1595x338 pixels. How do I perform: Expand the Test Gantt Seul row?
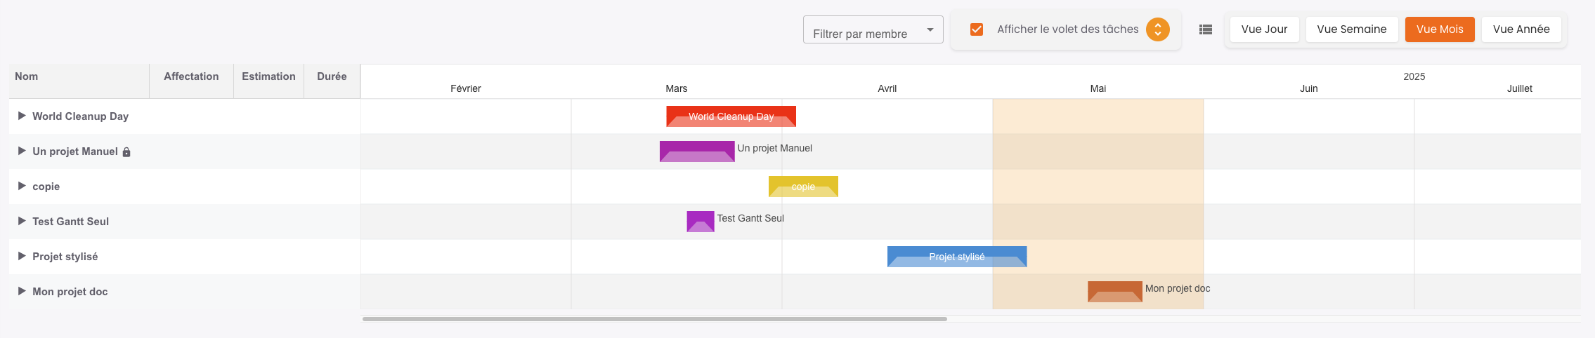[x=22, y=221]
